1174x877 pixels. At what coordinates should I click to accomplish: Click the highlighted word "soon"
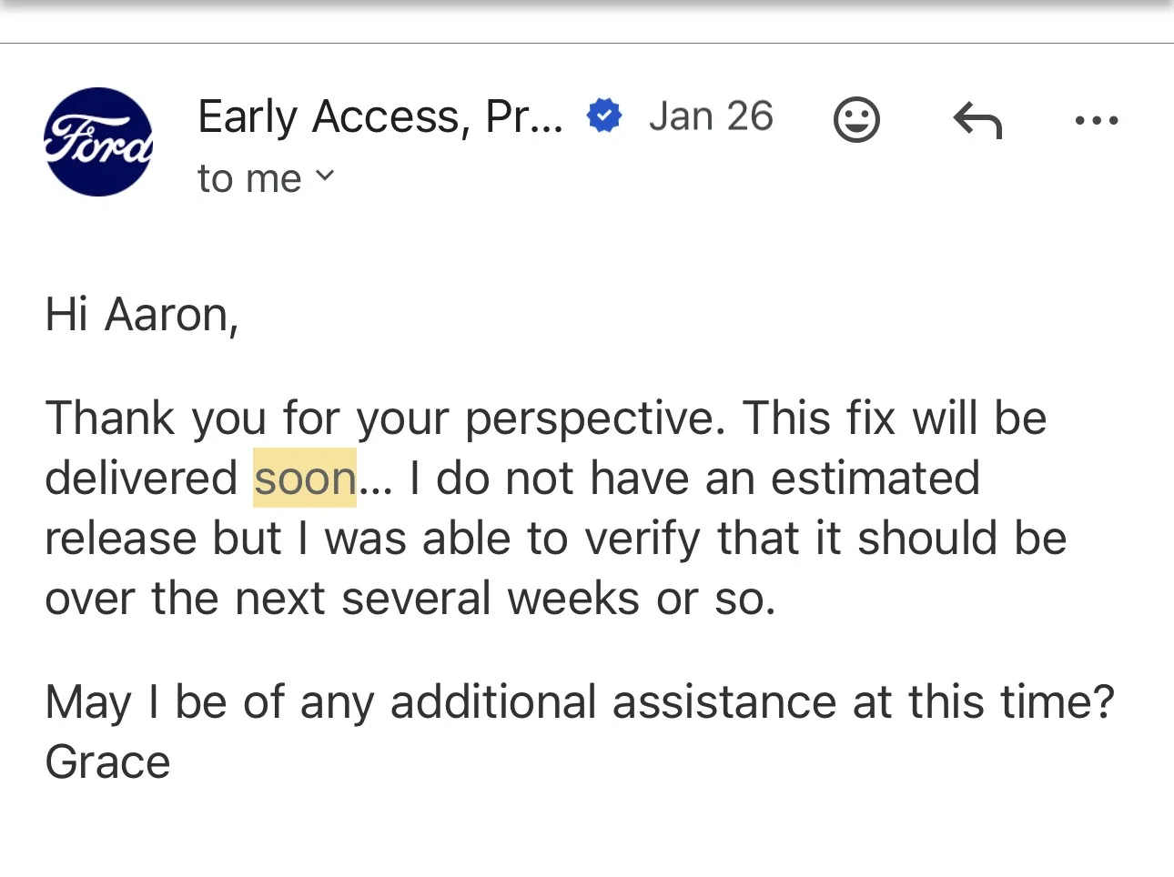coord(305,479)
